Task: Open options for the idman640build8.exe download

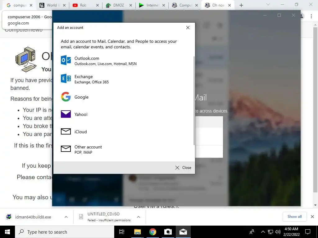Action: pyautogui.click(x=66, y=217)
